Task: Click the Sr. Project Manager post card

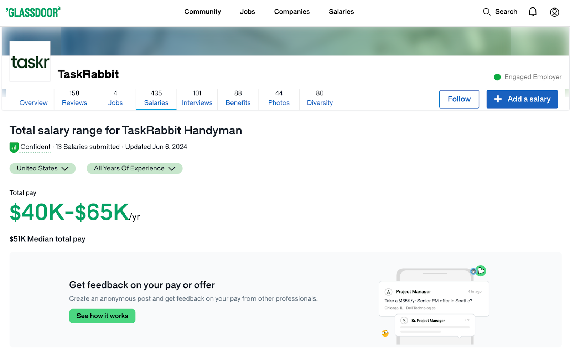Action: (x=435, y=325)
